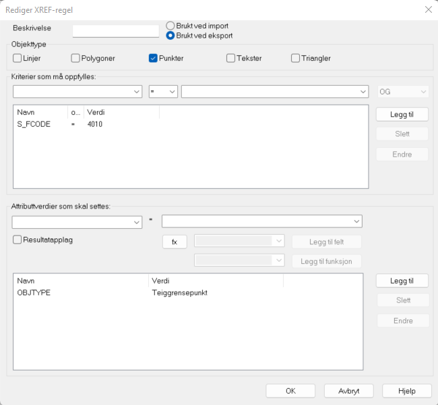The width and height of the screenshot is (438, 405).
Task: Select the Brukt ved import radio button
Action: coord(170,26)
